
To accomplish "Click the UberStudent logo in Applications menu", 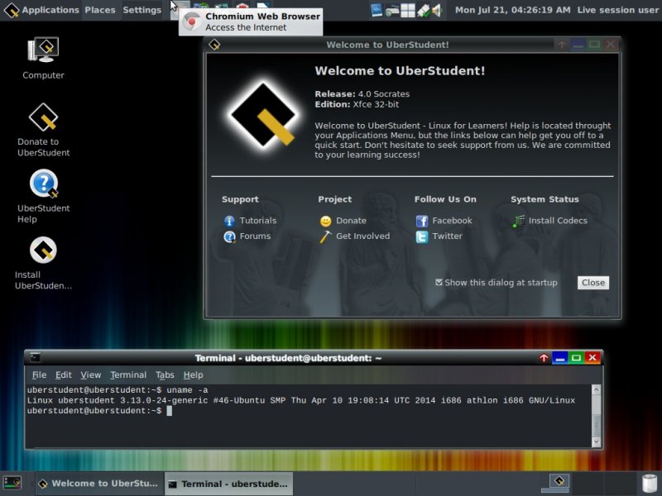I will (x=12, y=10).
